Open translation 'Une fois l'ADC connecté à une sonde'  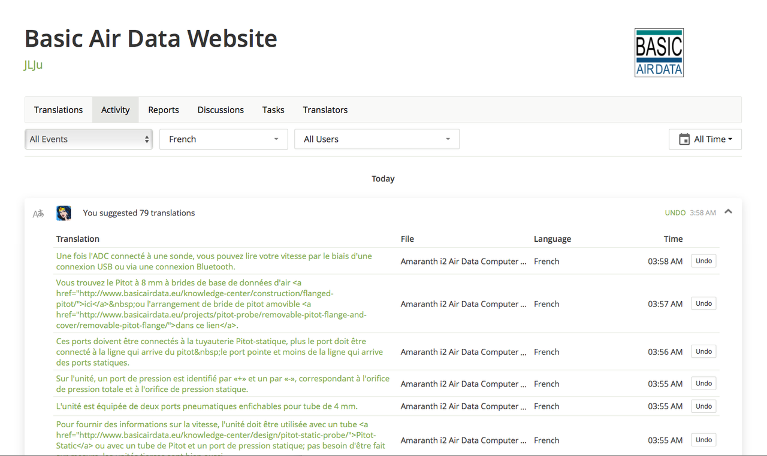click(x=214, y=262)
